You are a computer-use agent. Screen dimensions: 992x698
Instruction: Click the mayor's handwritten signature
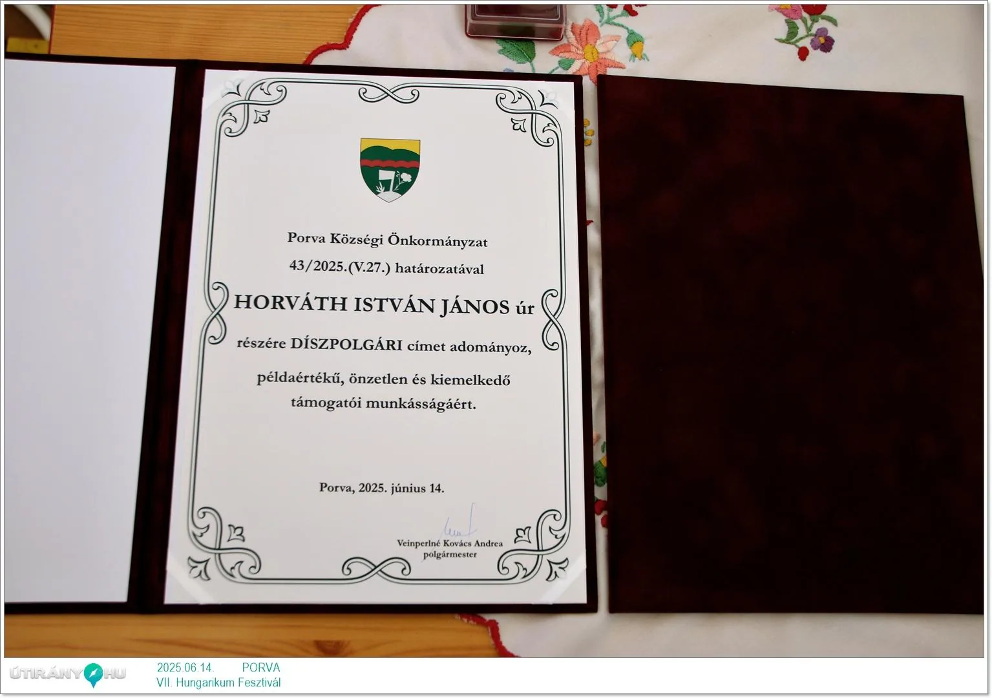coord(460,523)
